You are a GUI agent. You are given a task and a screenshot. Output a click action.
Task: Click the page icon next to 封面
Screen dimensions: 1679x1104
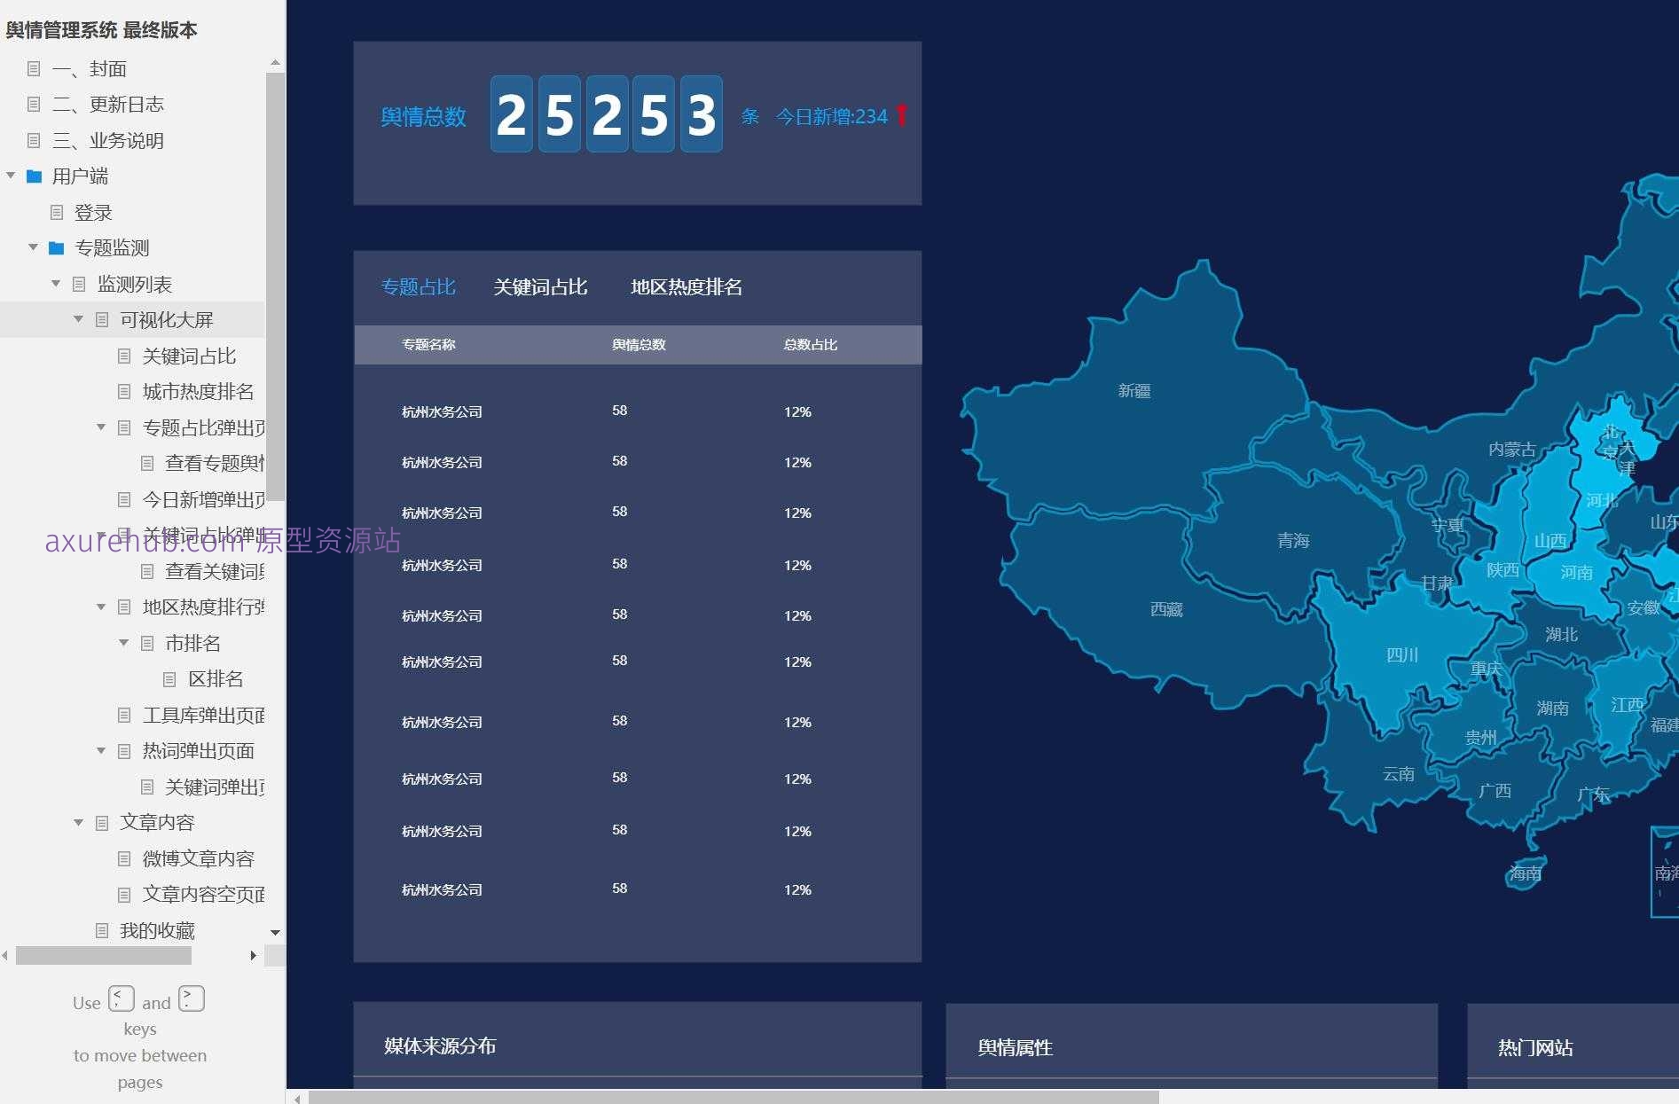[34, 69]
